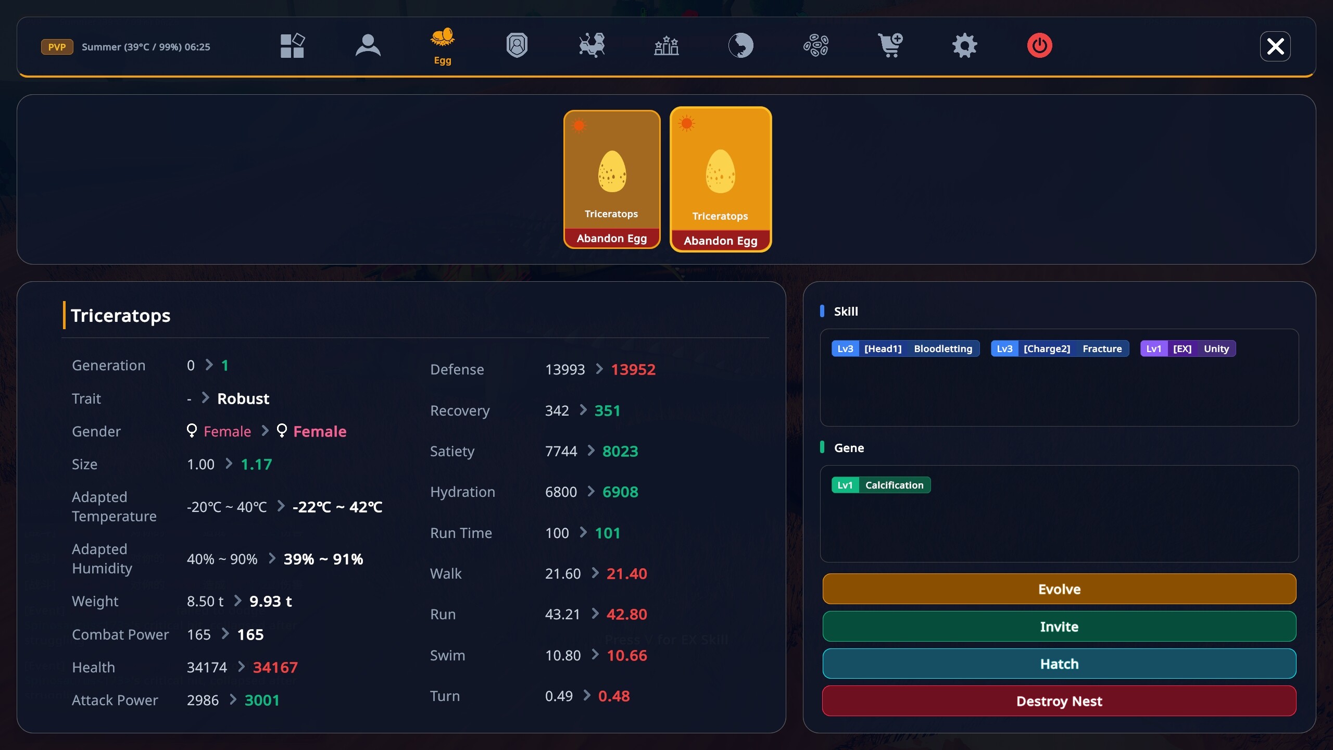Open the paw footprints icon
1333x750 pixels.
click(x=816, y=46)
